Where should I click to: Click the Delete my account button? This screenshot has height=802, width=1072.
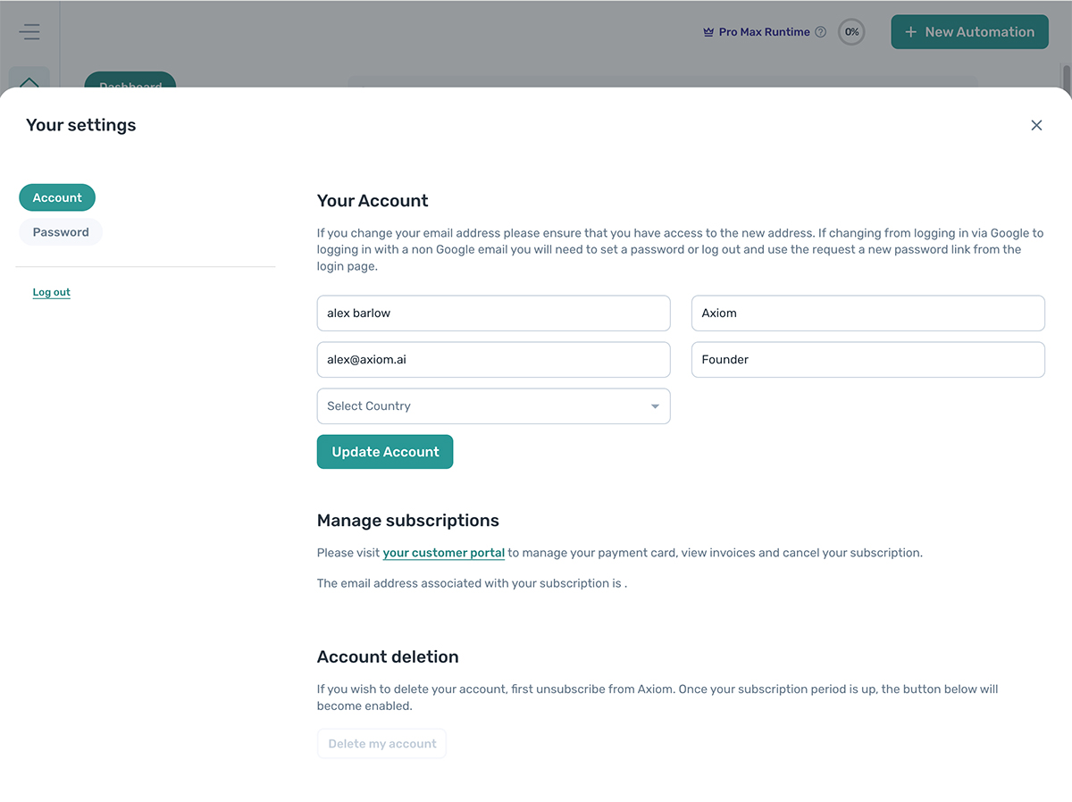(381, 744)
